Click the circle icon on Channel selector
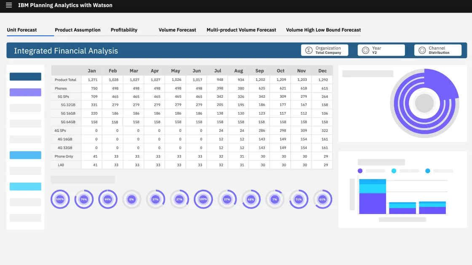 tap(422, 50)
